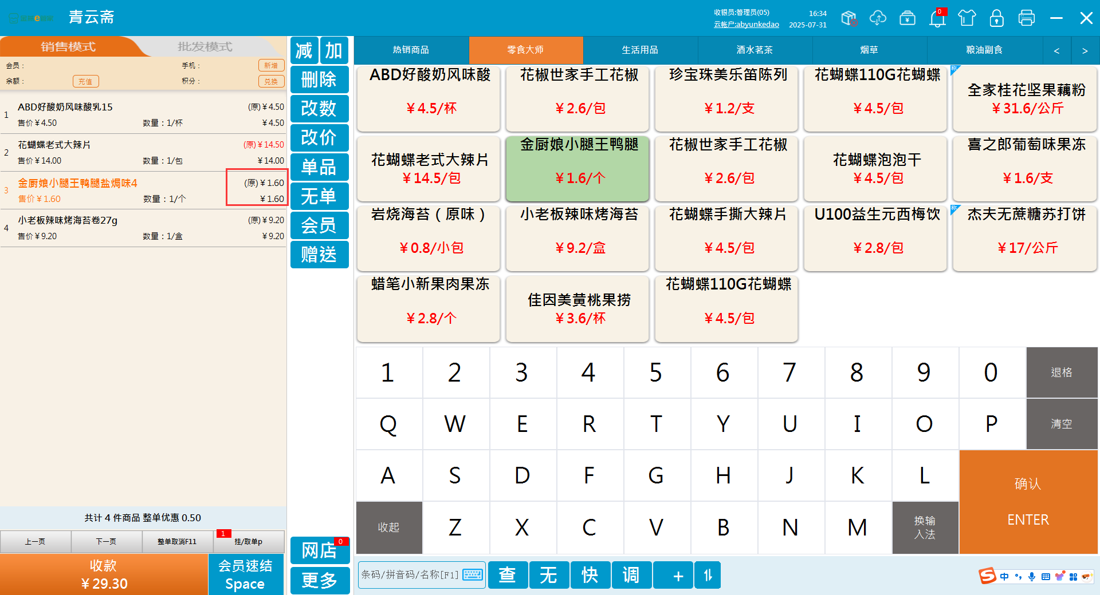Click keyboard icon in barcode search field
The image size is (1100, 595).
473,575
